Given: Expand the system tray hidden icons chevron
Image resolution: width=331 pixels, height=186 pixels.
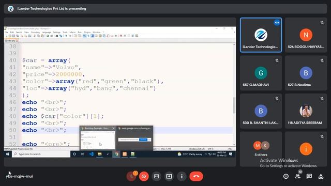Looking at the screenshot, I should click(x=206, y=154).
